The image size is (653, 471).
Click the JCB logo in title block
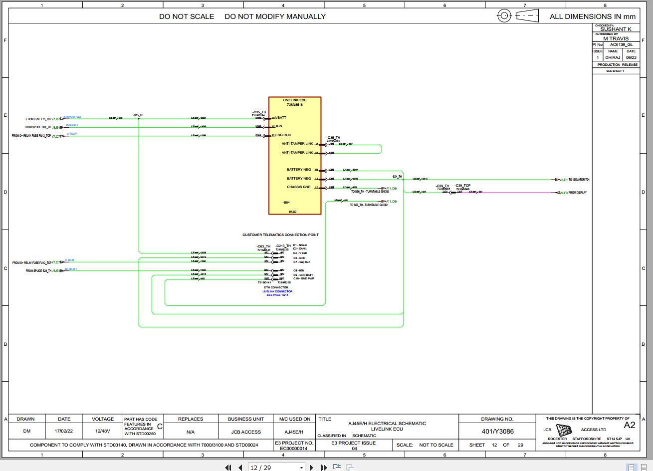coord(564,430)
